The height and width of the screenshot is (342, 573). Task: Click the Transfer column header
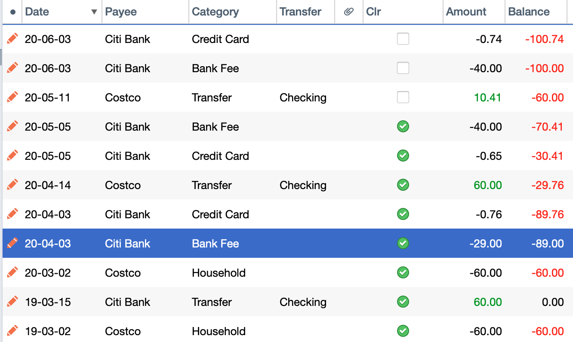pos(300,12)
